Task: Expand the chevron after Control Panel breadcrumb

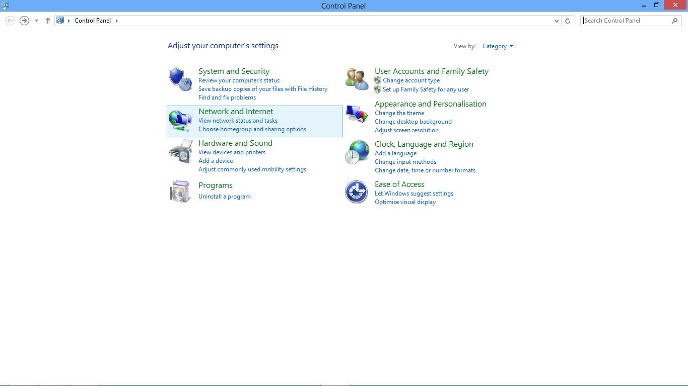Action: pyautogui.click(x=117, y=21)
